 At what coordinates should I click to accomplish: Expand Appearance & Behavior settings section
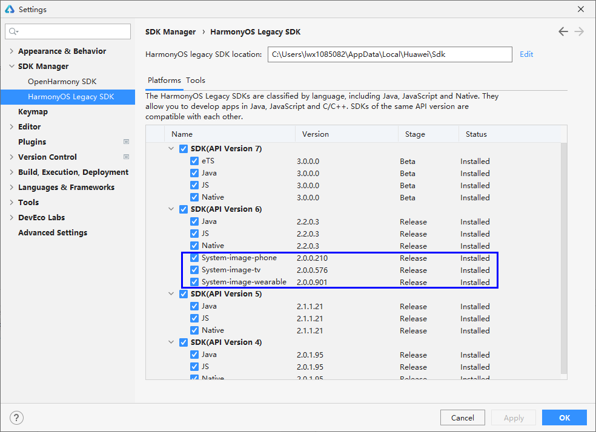click(12, 51)
